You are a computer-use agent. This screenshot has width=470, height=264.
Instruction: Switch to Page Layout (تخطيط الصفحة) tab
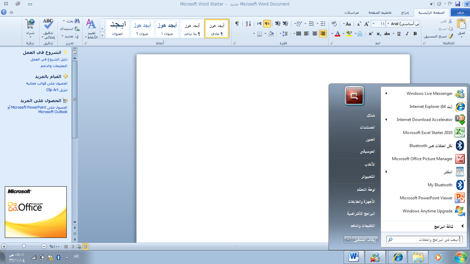(380, 12)
